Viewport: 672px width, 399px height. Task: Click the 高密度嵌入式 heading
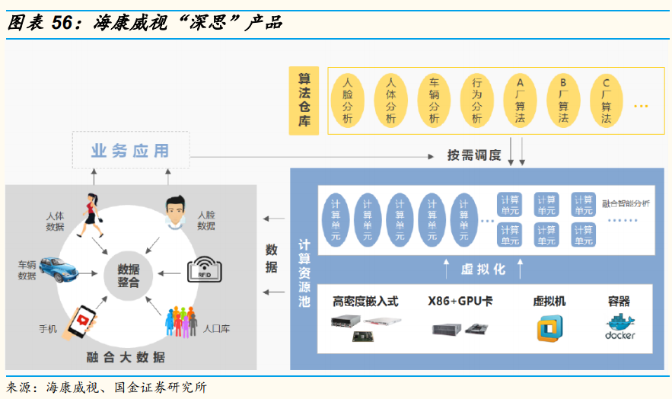365,302
